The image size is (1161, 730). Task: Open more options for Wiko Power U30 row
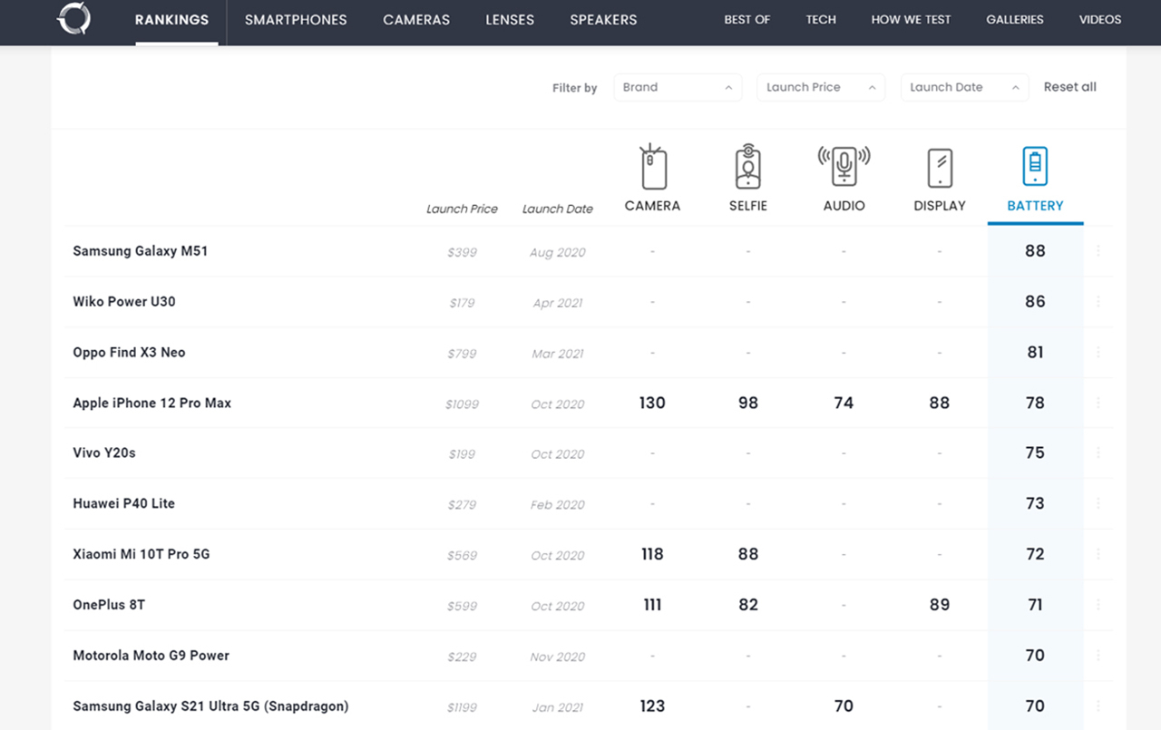click(x=1098, y=302)
